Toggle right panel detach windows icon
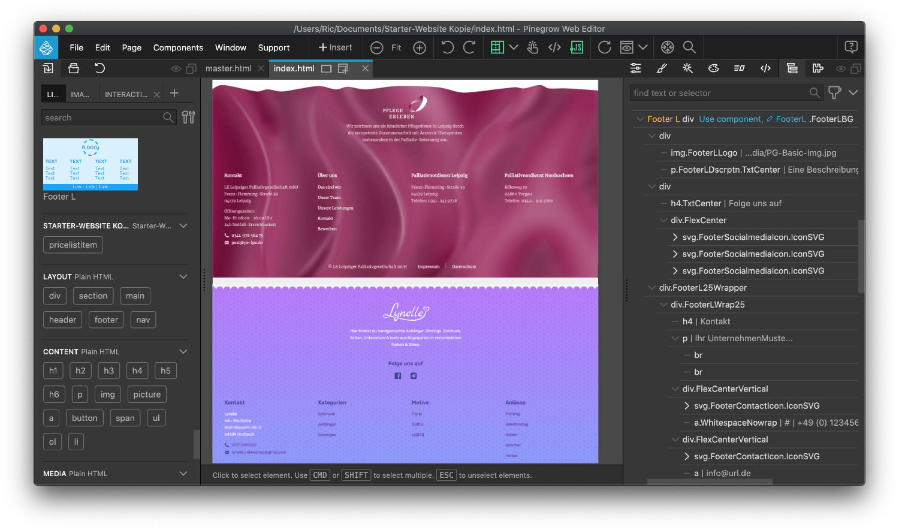The image size is (899, 530). (856, 69)
